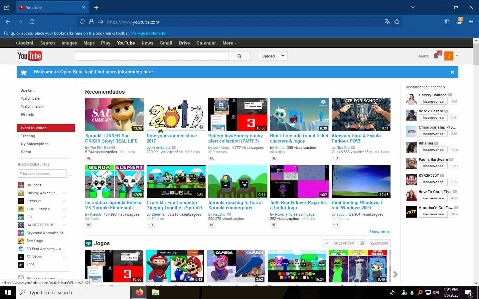Open Manage bookmarks link
This screenshot has width=479, height=299.
point(149,33)
